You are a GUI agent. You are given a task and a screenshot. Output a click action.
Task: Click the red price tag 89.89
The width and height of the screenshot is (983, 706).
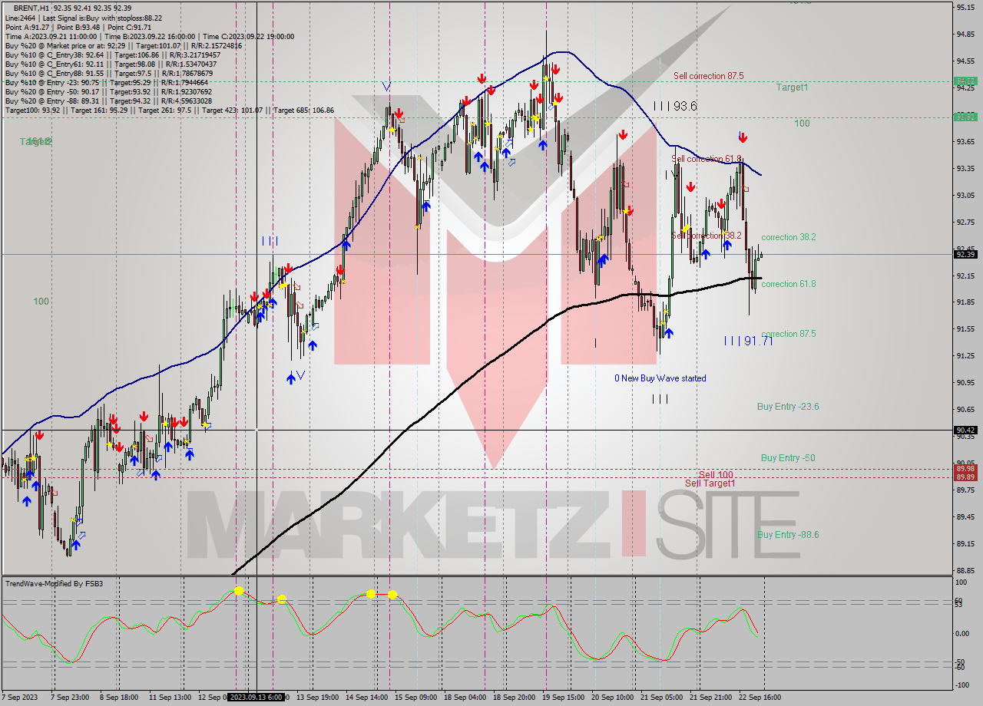[x=965, y=477]
